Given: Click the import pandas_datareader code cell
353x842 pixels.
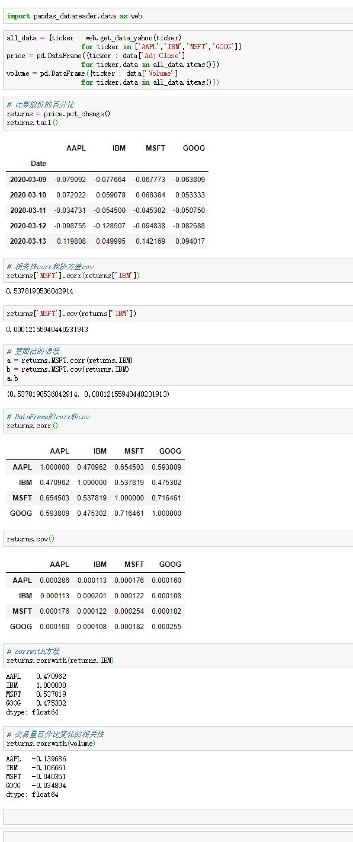Looking at the screenshot, I should (x=178, y=16).
